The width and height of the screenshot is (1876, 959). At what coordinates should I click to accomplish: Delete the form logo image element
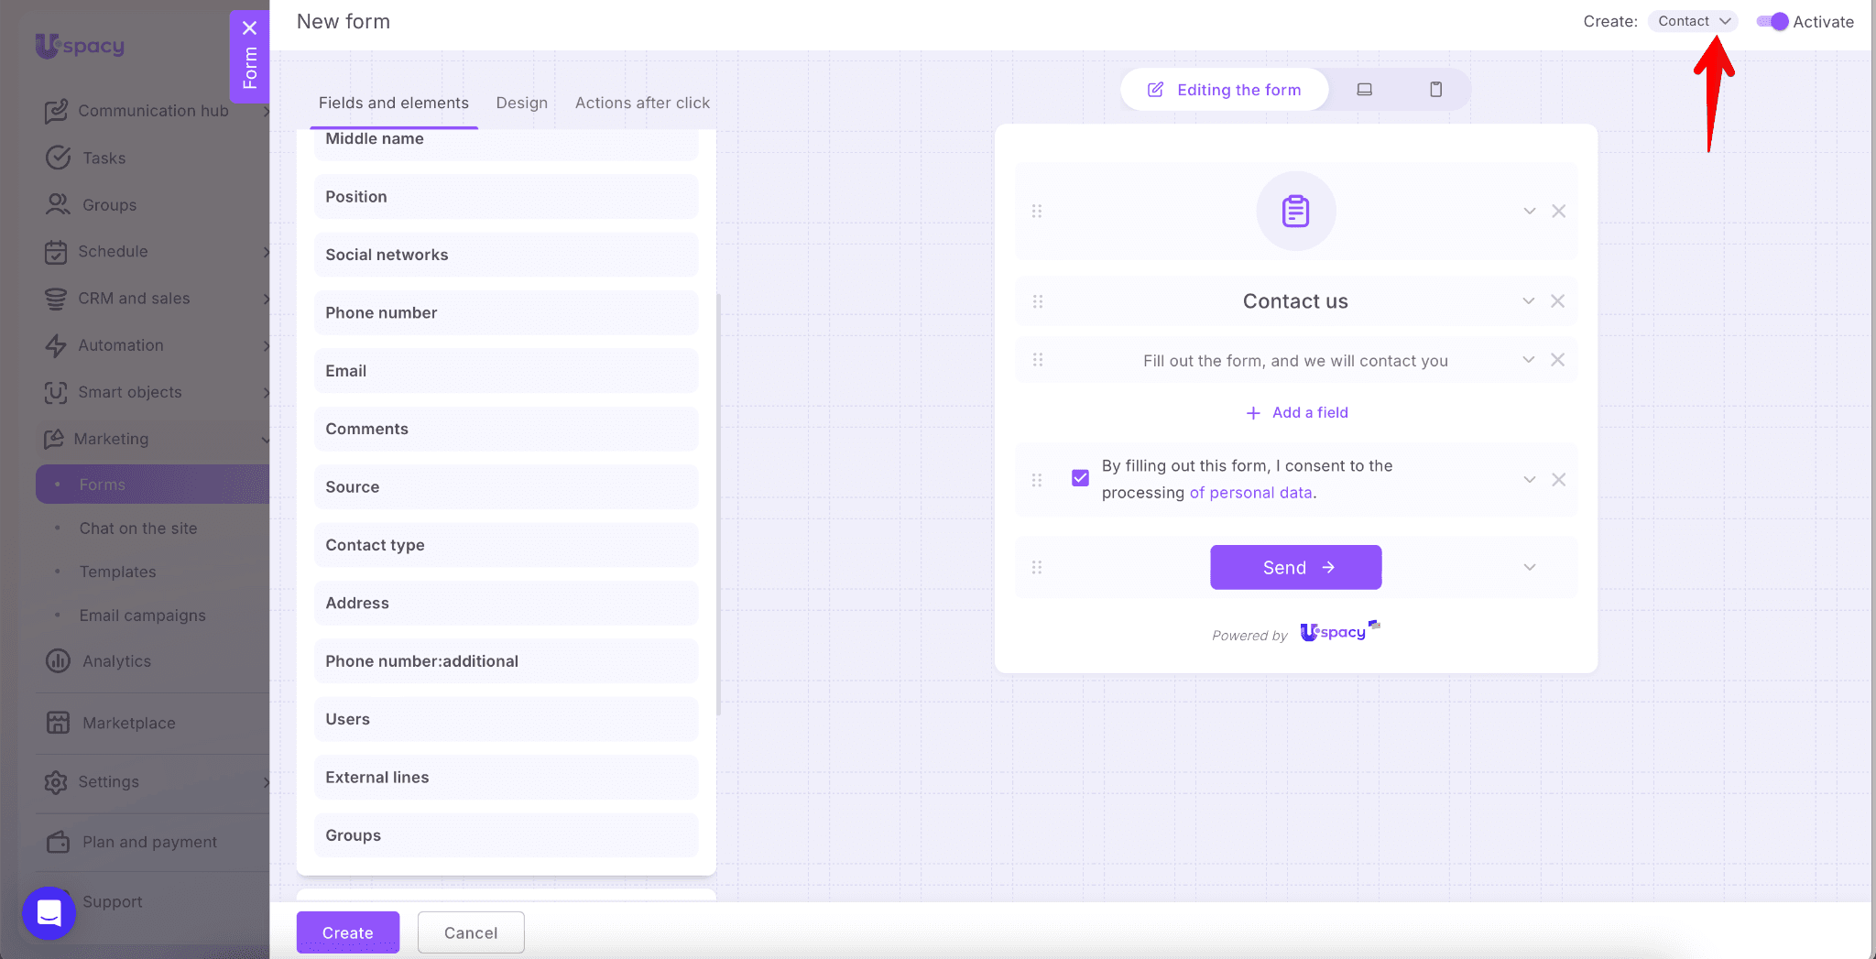1558,212
